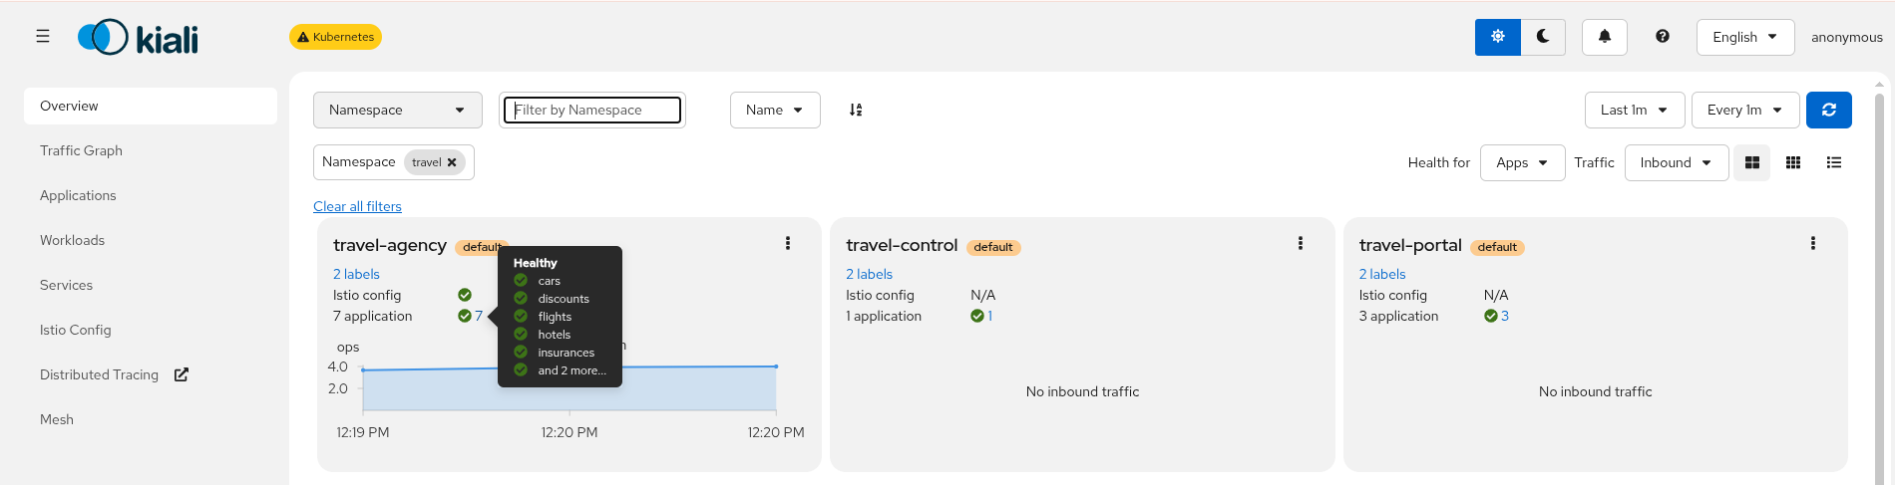Go to Traffic Graph page
This screenshot has height=485, width=1895.
[81, 150]
